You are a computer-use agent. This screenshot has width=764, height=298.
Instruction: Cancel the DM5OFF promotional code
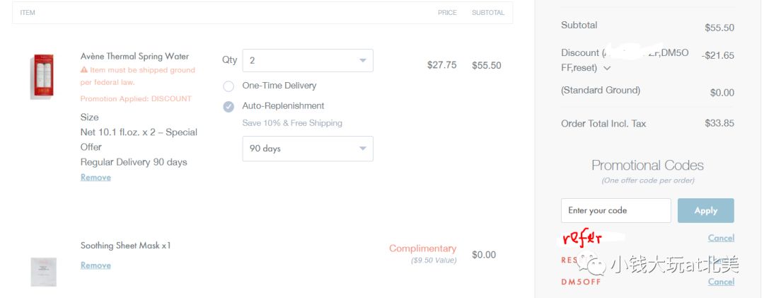pos(721,282)
